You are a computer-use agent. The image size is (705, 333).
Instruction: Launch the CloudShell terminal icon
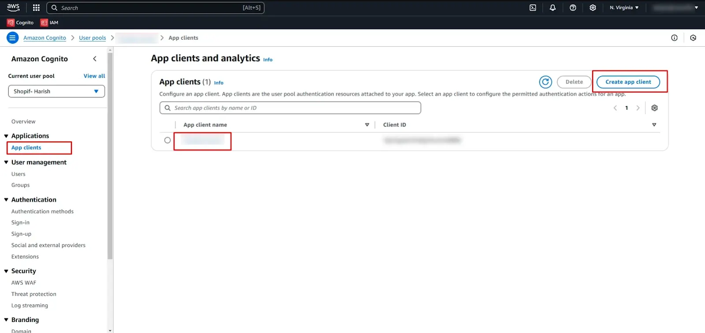tap(533, 7)
